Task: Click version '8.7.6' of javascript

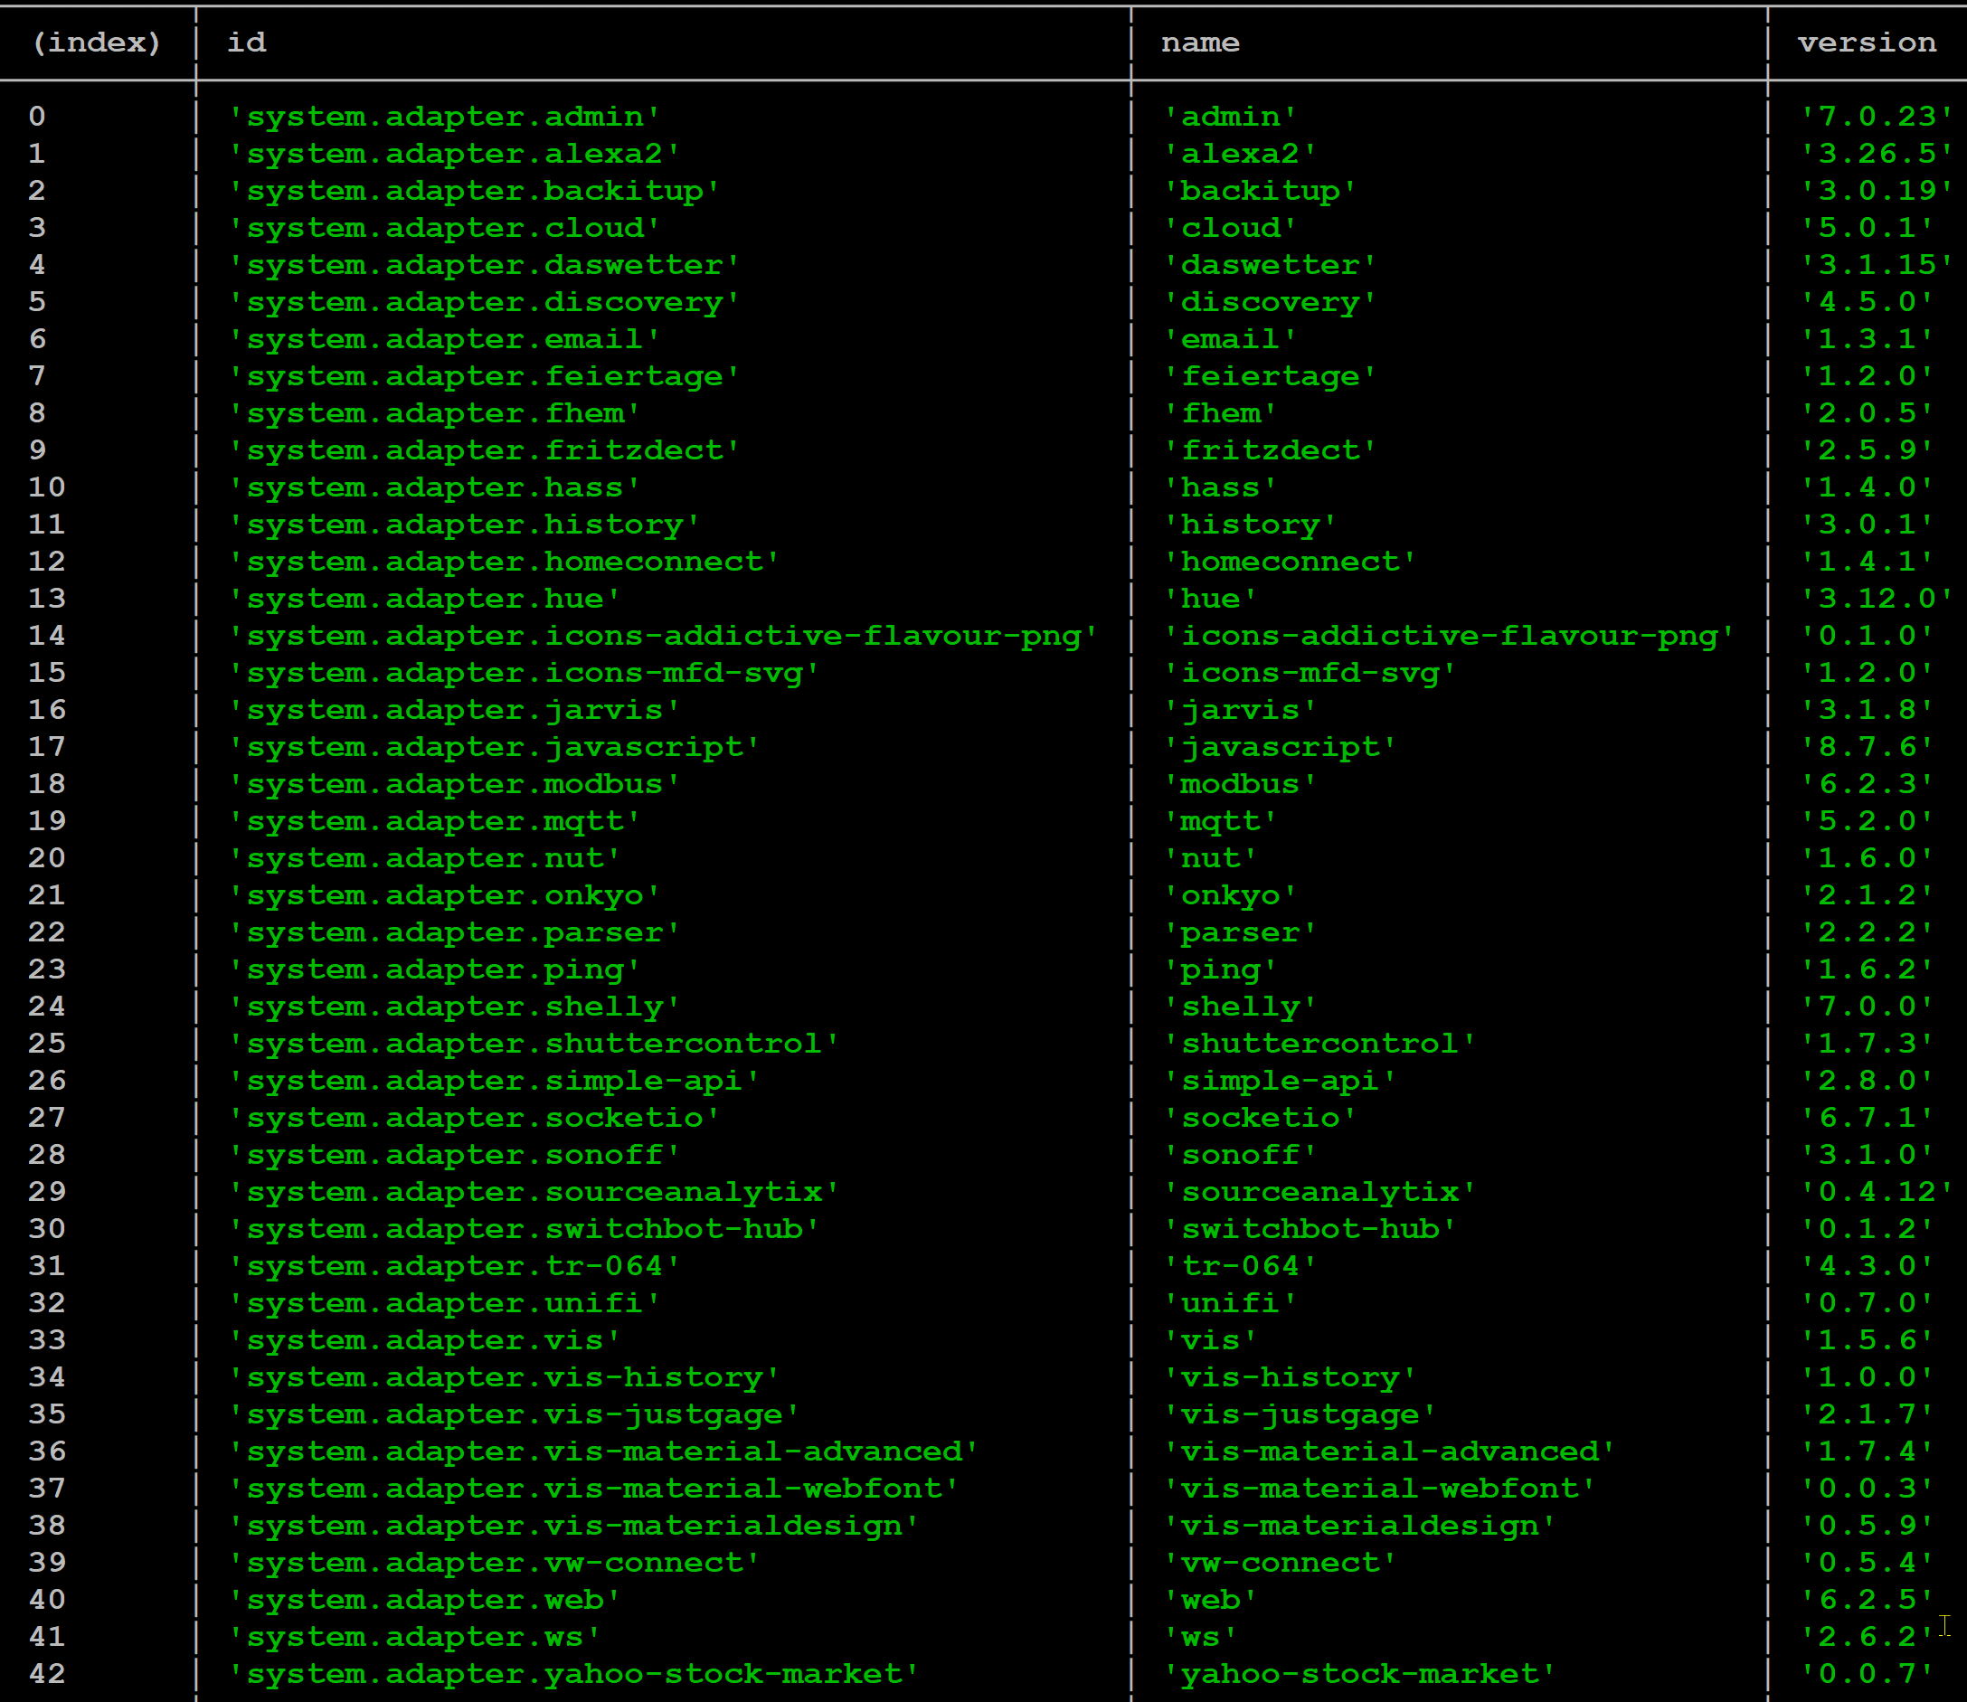Action: pyautogui.click(x=1866, y=748)
